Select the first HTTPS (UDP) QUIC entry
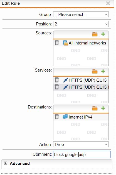The image size is (116, 175). pos(88,80)
